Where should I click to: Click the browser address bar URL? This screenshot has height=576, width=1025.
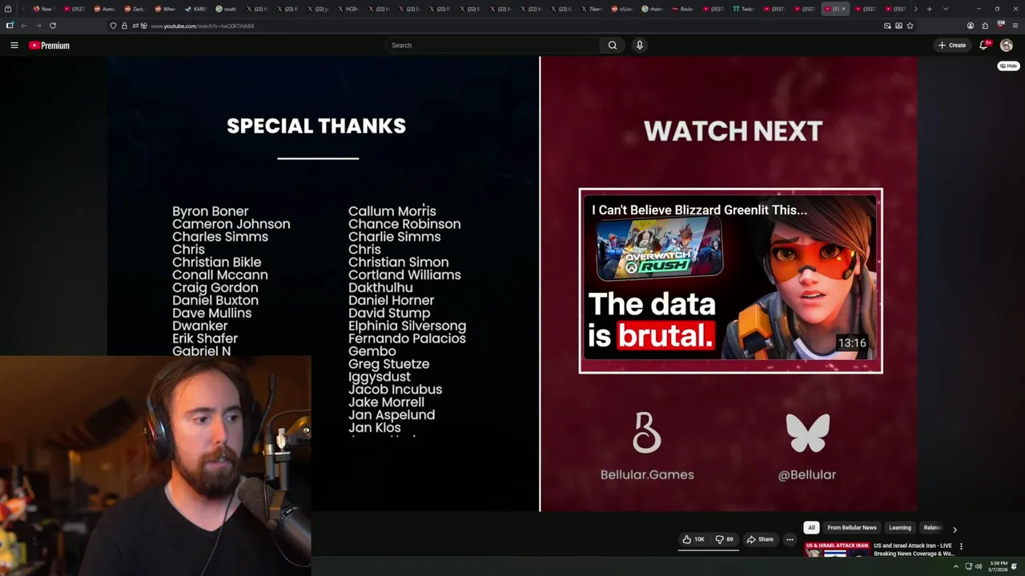tap(203, 26)
